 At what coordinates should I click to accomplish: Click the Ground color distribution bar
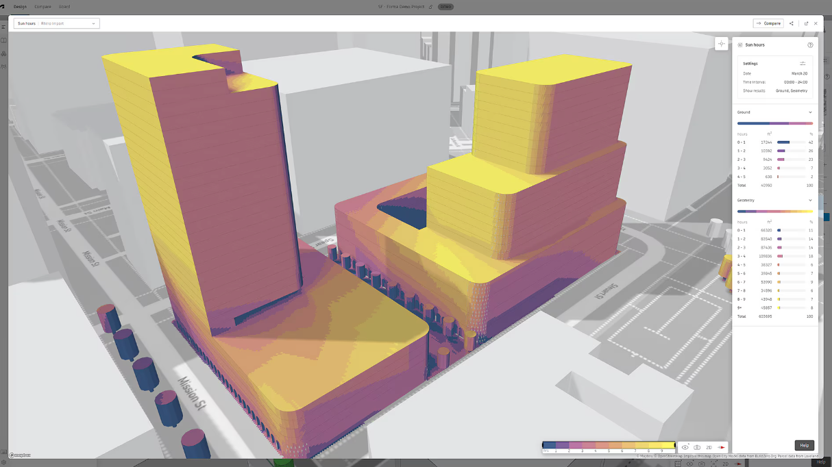point(775,123)
